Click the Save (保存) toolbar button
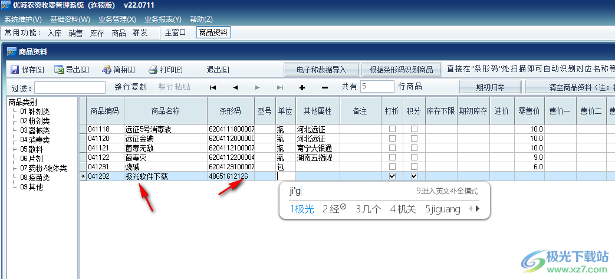This screenshot has width=615, height=279. click(x=28, y=70)
